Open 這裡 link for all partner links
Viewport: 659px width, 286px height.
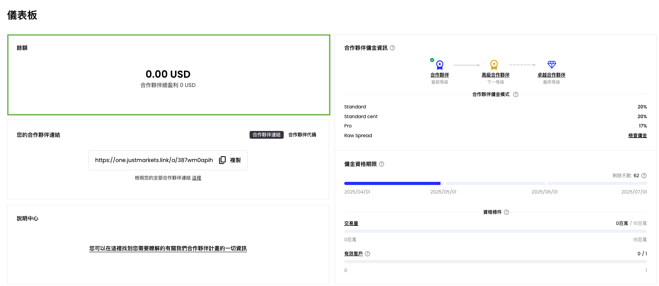click(197, 178)
